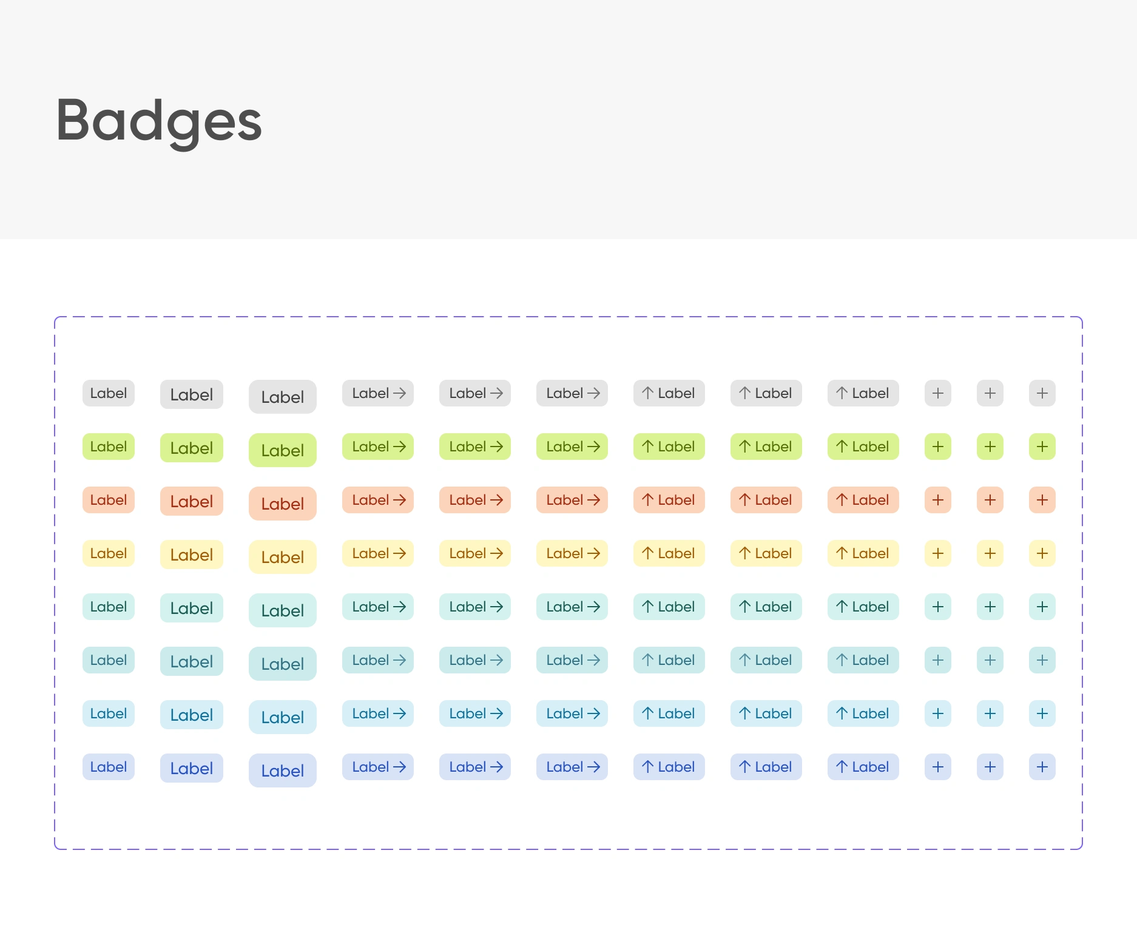Click the leftmost gray plus icon badge
This screenshot has height=944, width=1137.
coord(937,393)
